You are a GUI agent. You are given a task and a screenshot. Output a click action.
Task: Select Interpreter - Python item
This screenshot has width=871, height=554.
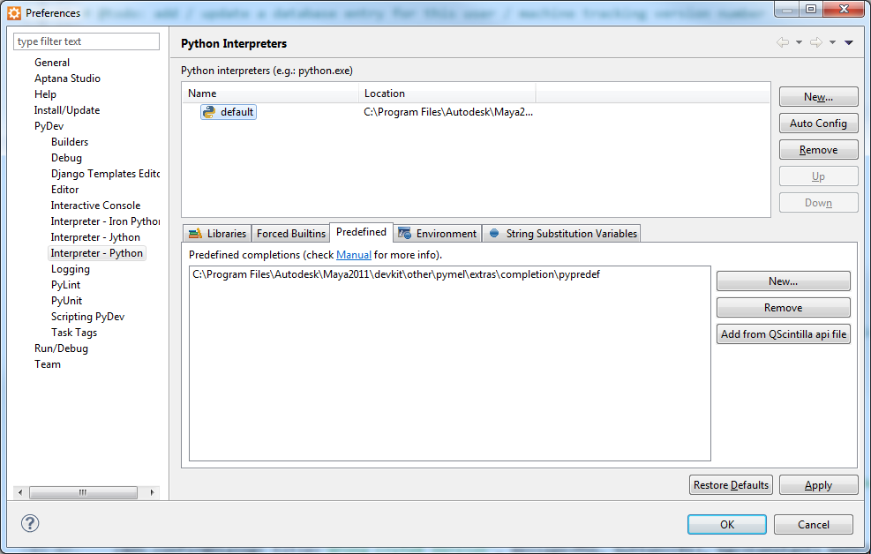pos(97,253)
